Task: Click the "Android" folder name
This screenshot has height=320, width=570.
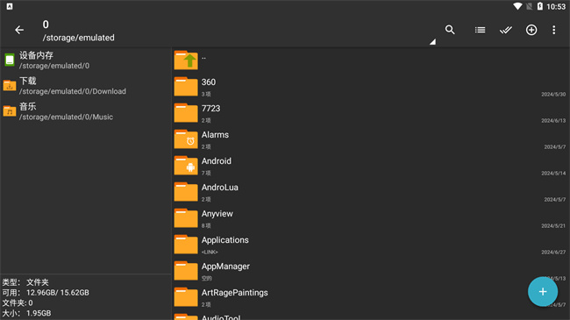Action: pyautogui.click(x=217, y=161)
